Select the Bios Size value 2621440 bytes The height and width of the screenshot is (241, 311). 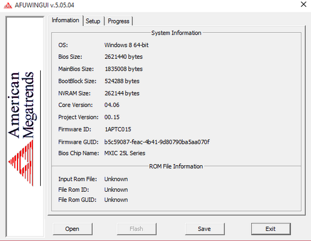click(124, 57)
